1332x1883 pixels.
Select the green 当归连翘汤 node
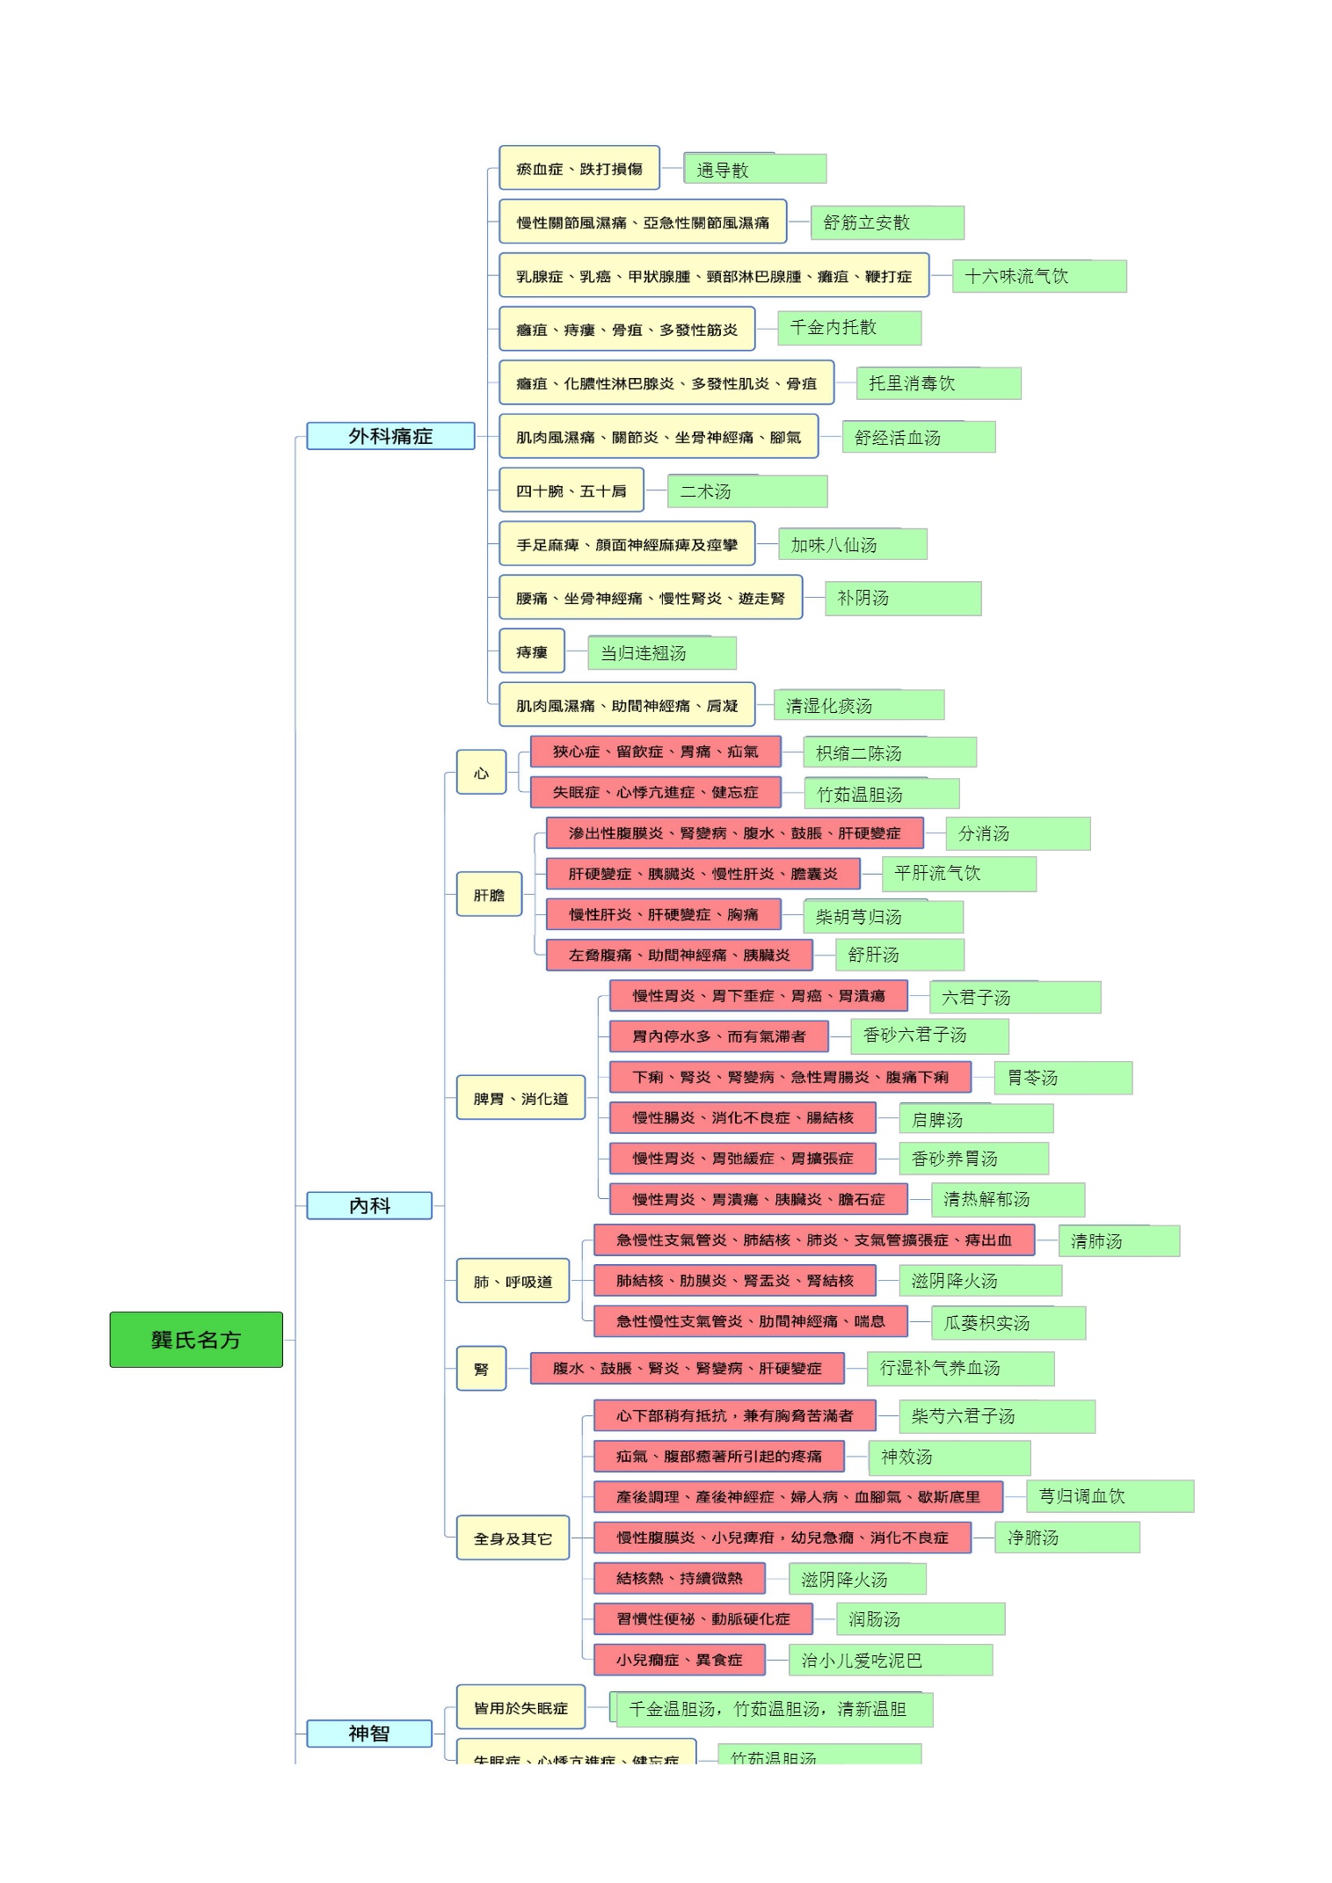tap(662, 652)
